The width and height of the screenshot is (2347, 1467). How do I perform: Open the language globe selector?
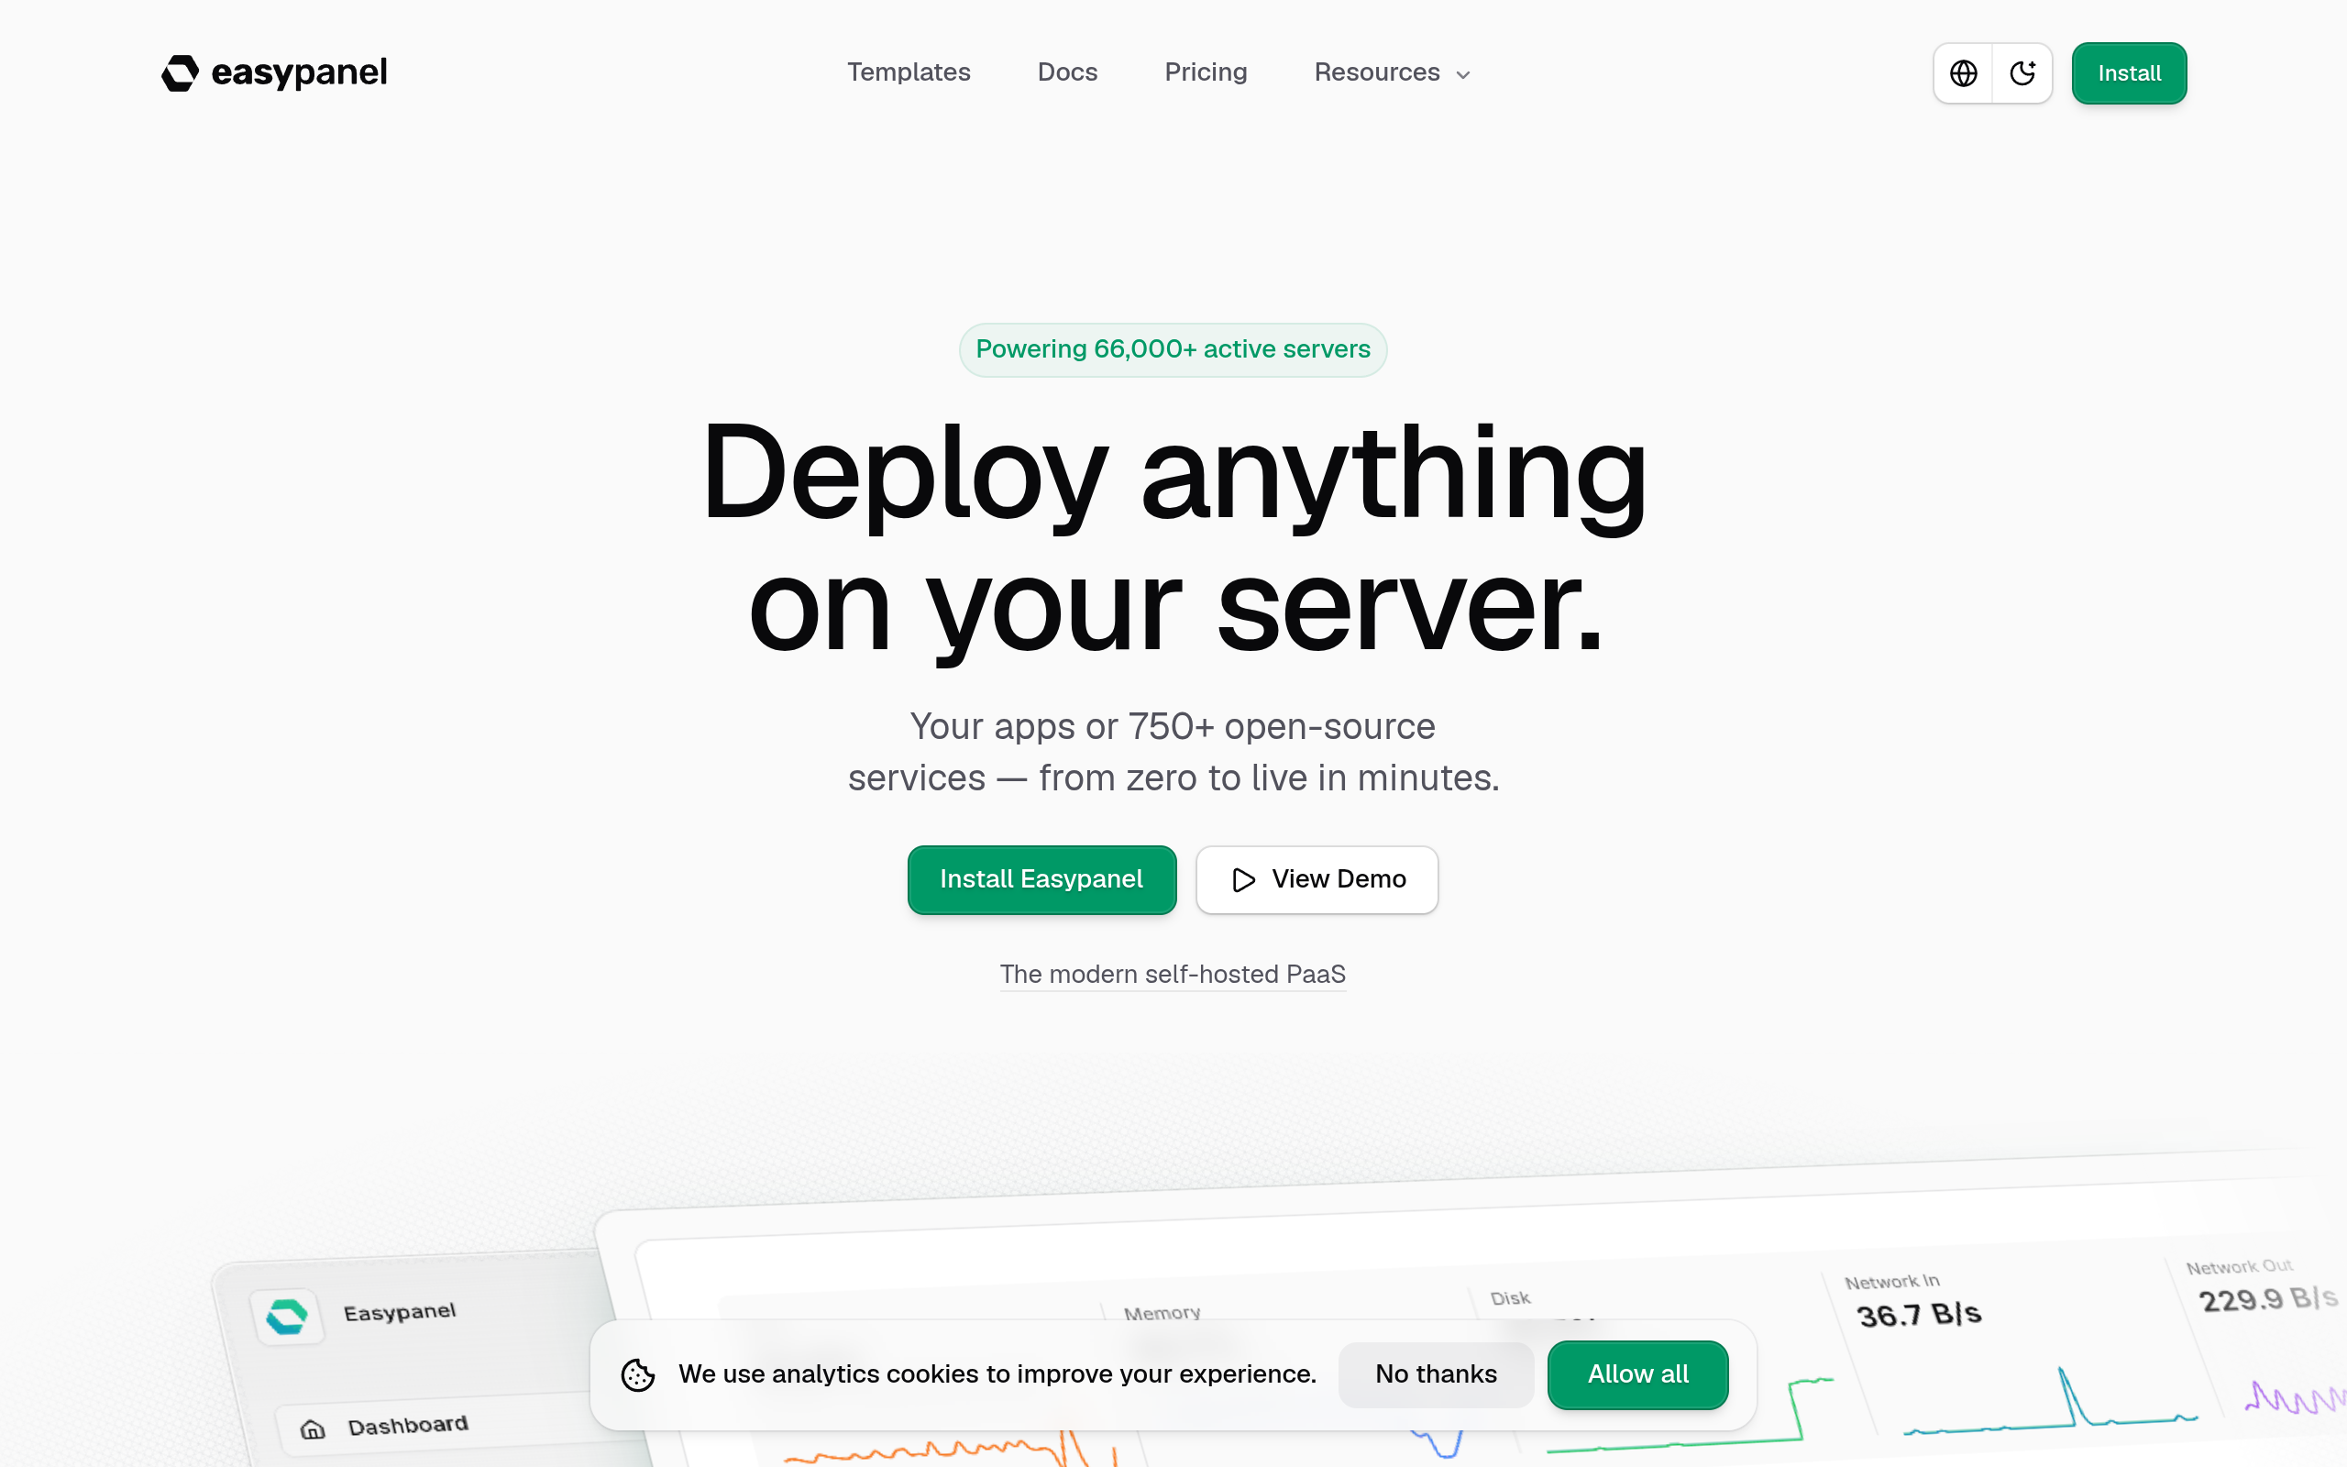(1963, 72)
